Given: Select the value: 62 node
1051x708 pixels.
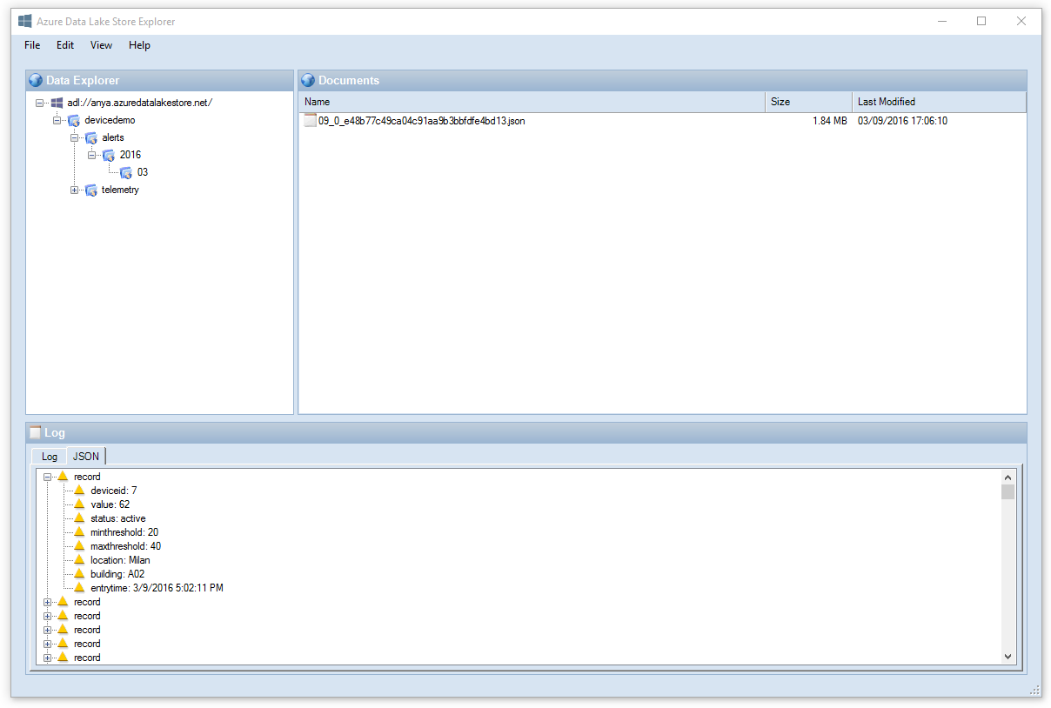Looking at the screenshot, I should point(110,504).
